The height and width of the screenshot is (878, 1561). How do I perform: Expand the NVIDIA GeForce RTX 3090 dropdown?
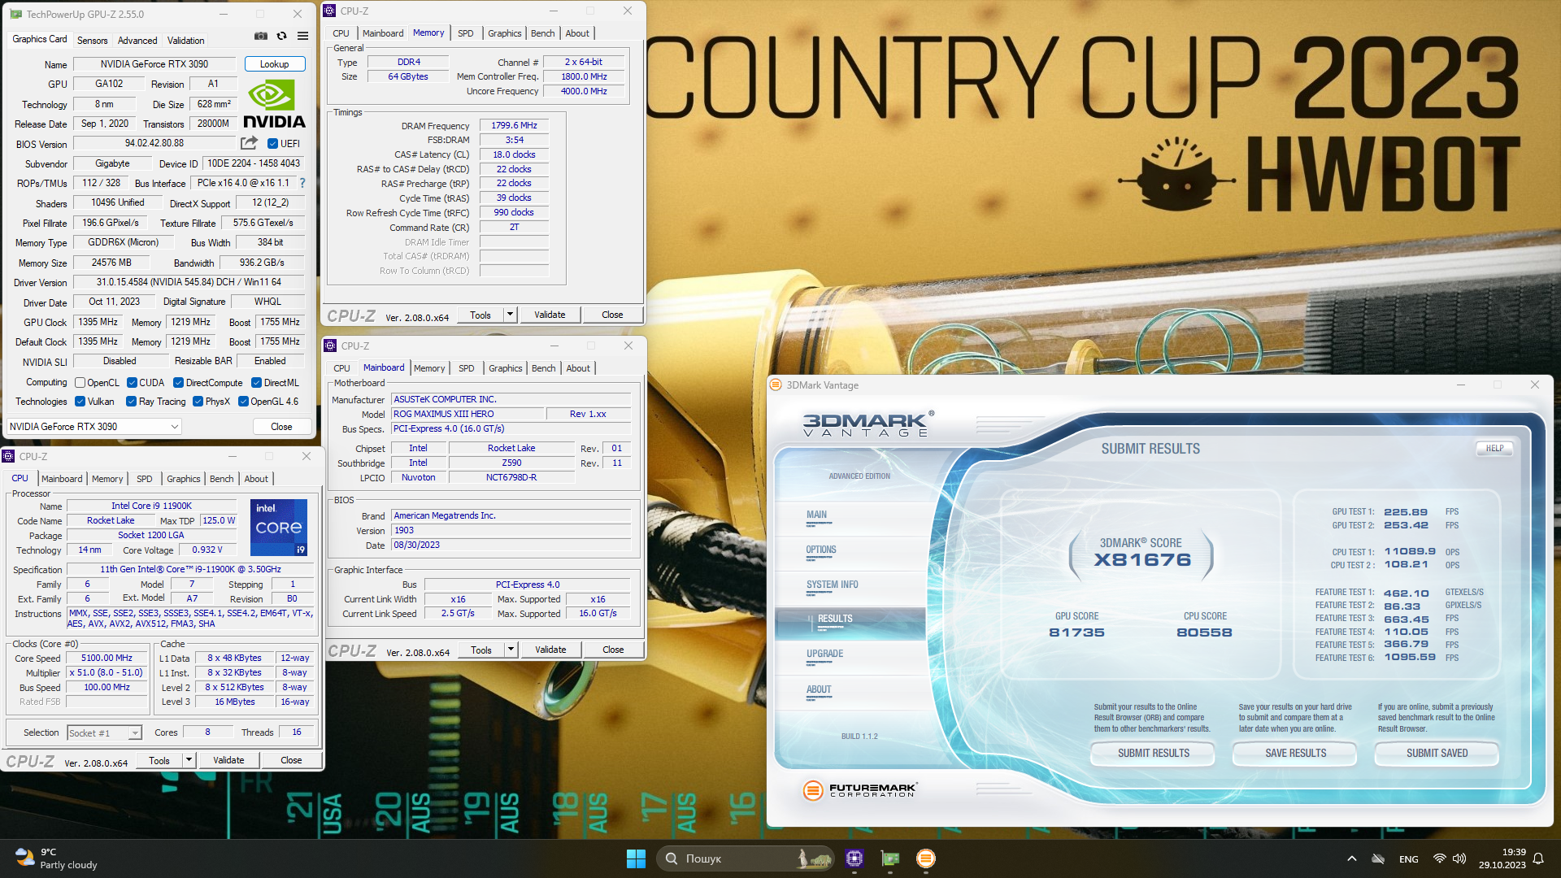(x=174, y=427)
